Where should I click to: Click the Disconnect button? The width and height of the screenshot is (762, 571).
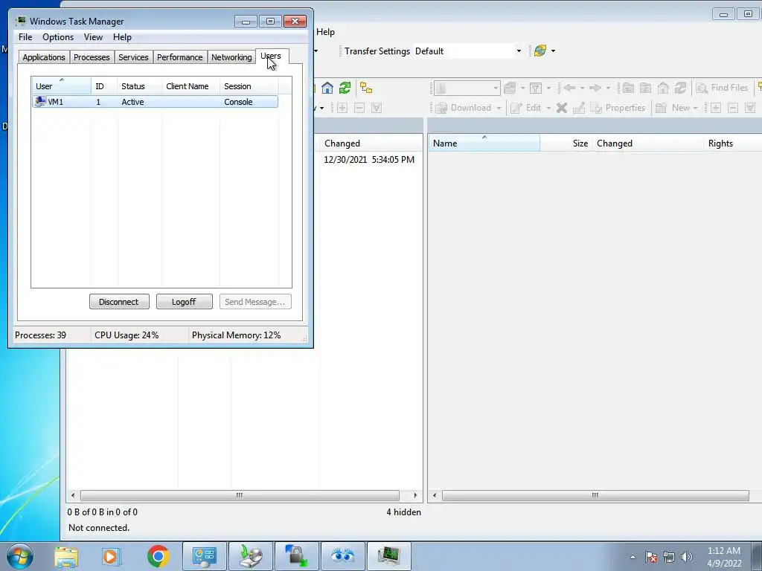[119, 302]
